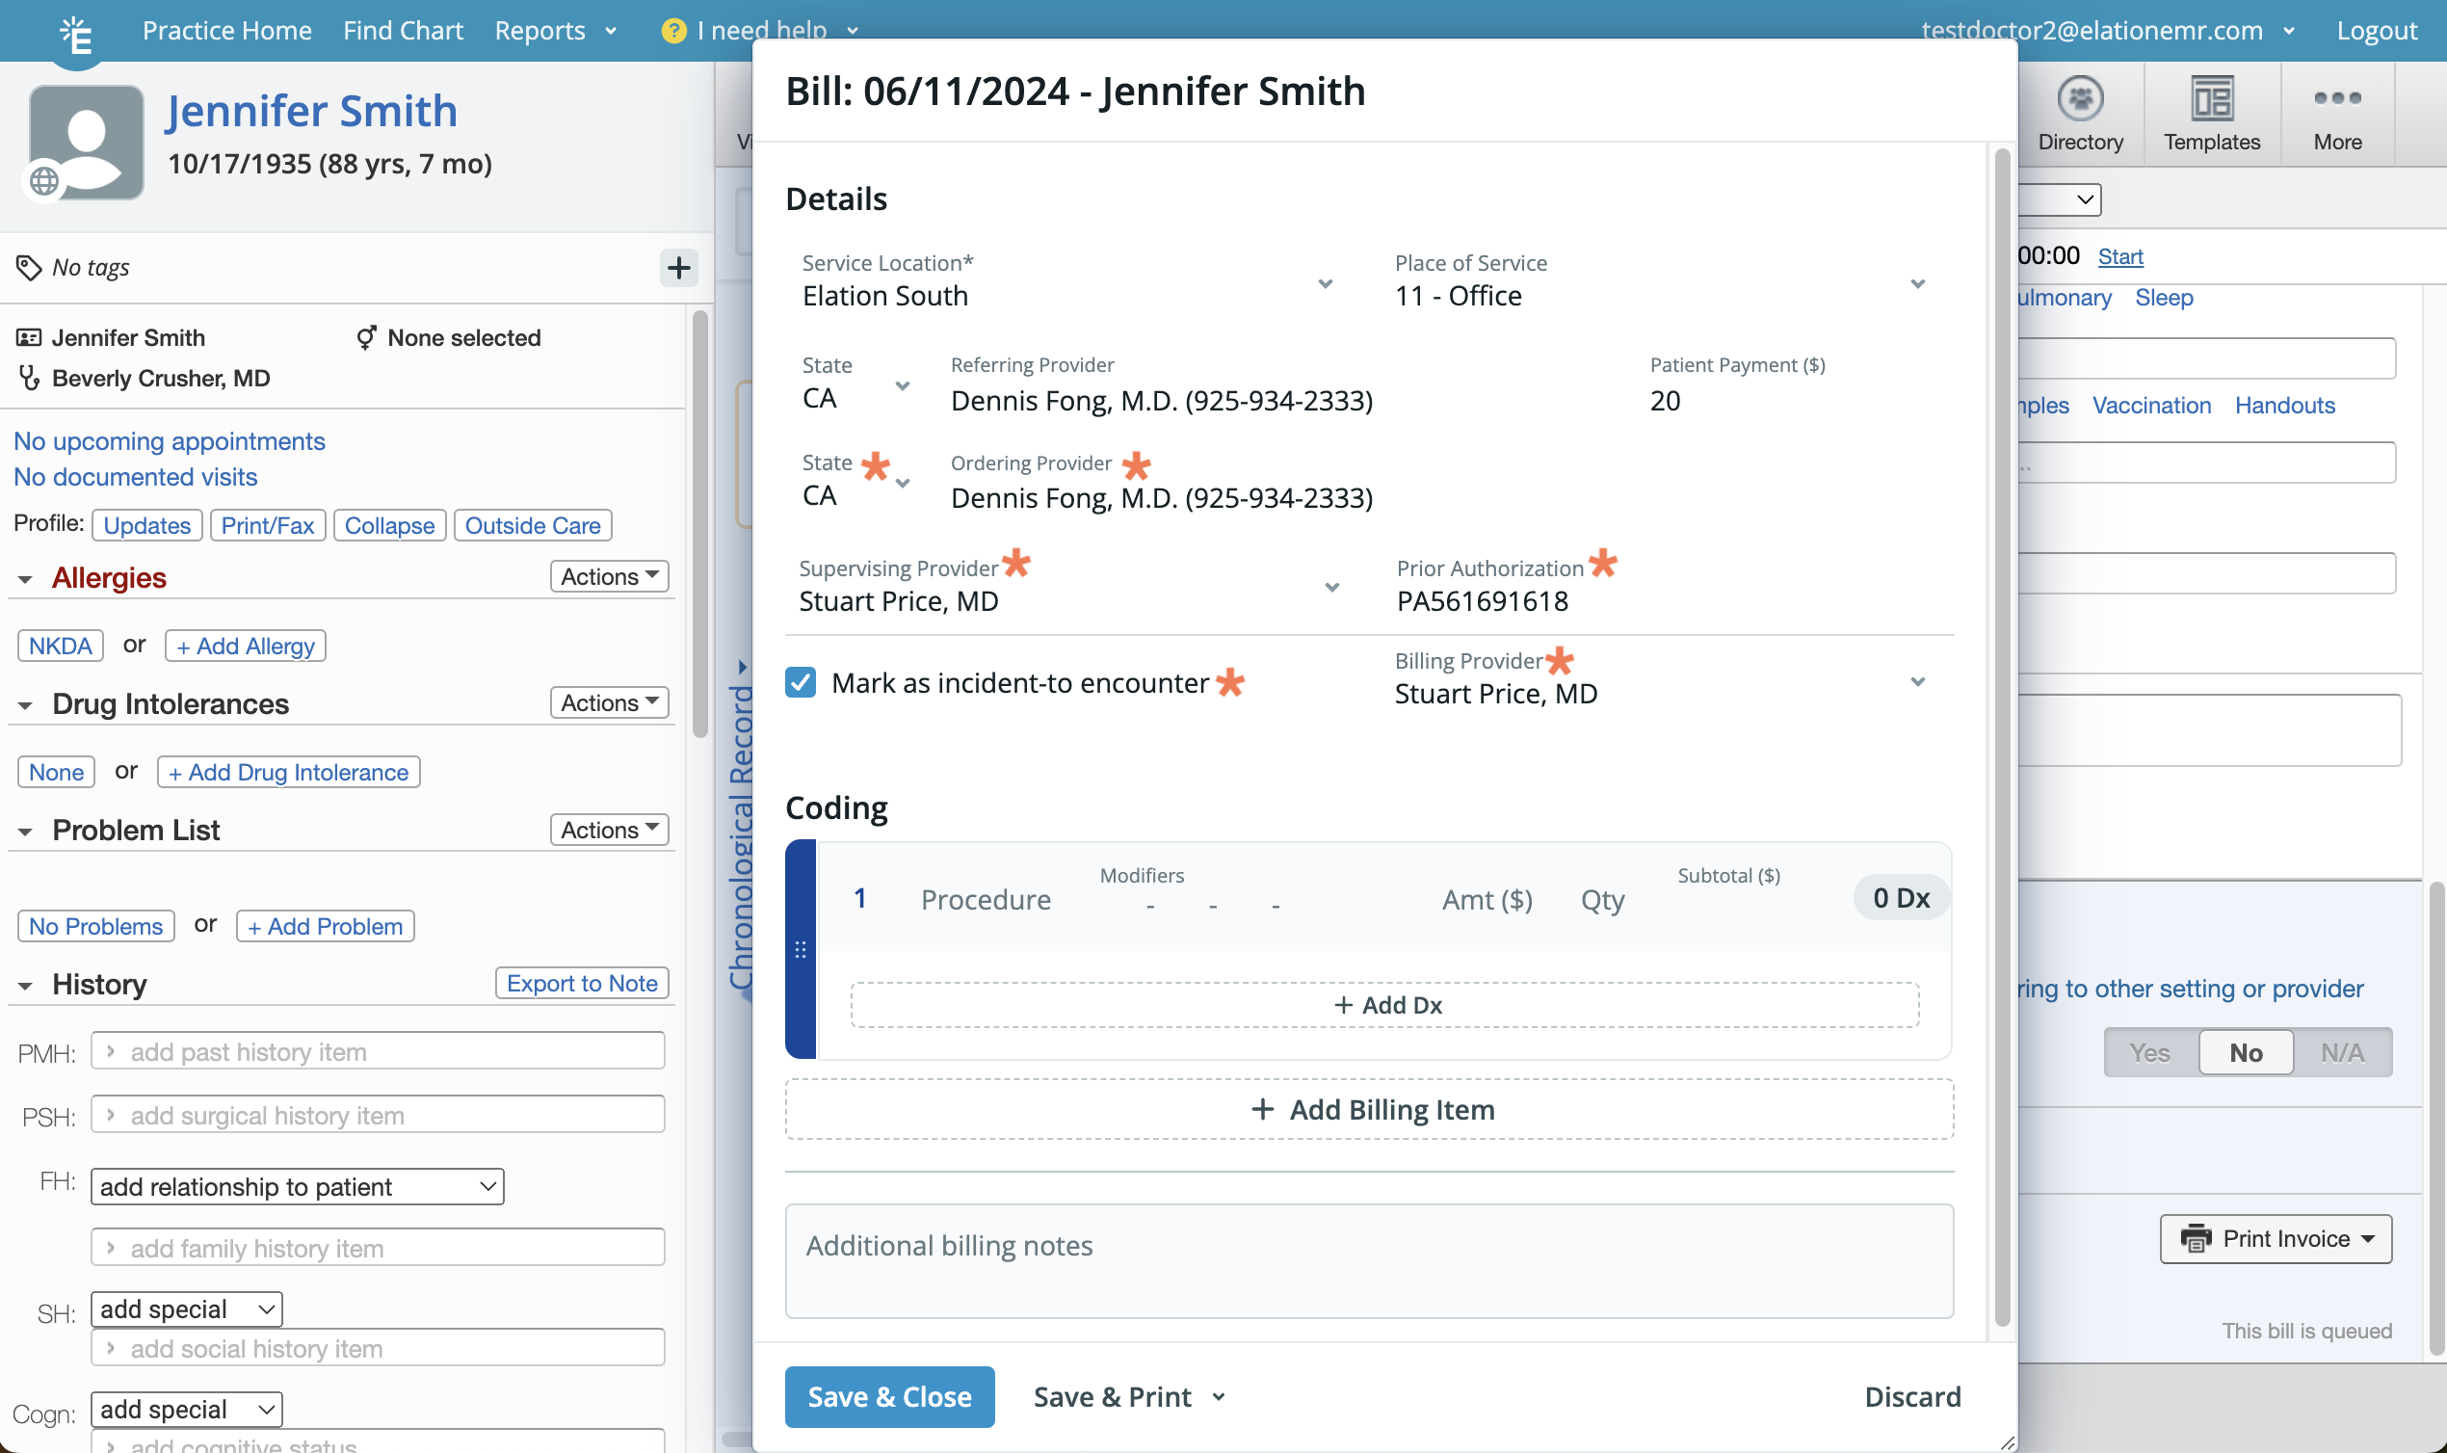The image size is (2447, 1453).
Task: Select the N/A toggle option
Action: (x=2342, y=1052)
